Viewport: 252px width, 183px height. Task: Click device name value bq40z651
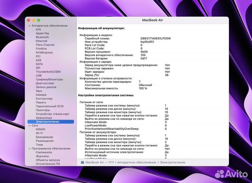tap(147, 42)
